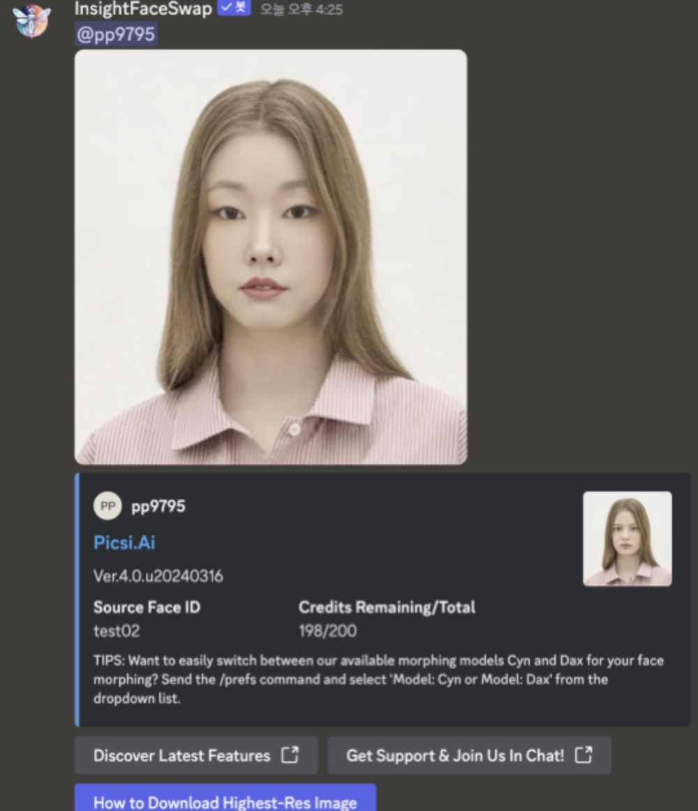
Task: Click Get Support & Join Us In Chat button
Action: tap(469, 756)
